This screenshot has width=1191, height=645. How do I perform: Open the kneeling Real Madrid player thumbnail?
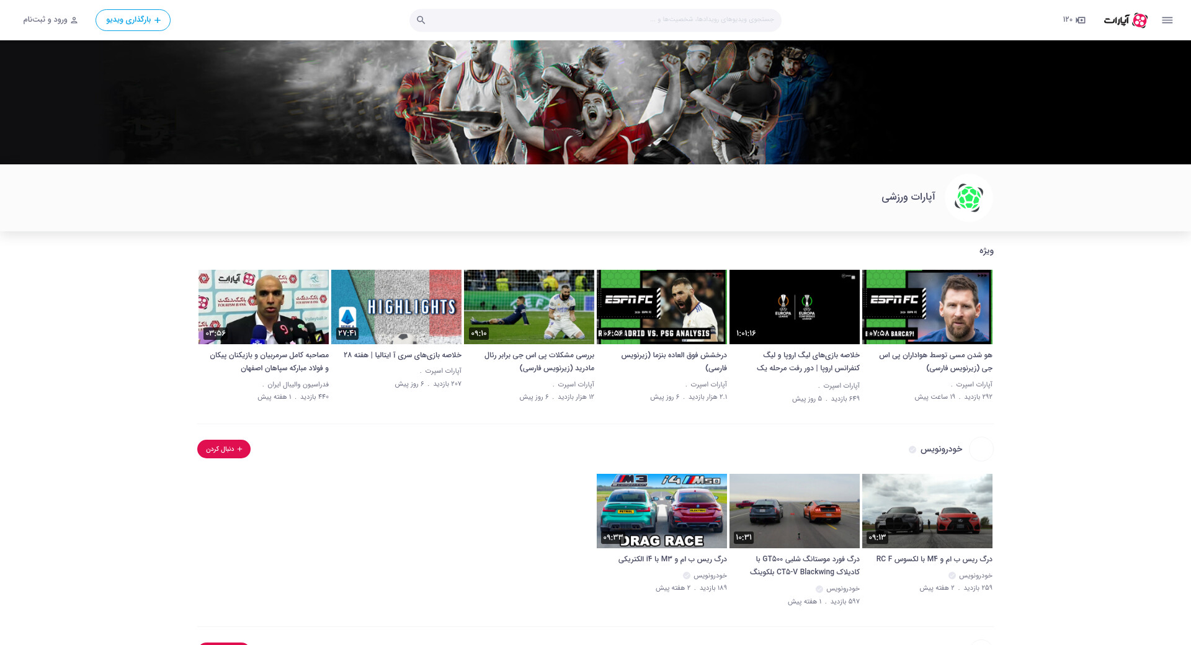point(529,306)
